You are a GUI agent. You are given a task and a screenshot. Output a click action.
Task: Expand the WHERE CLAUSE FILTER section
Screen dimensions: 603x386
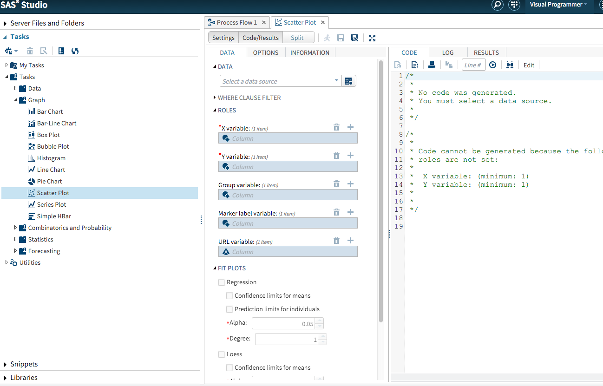tap(249, 98)
